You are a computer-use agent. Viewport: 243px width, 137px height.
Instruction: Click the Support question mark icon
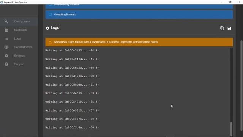(x=6, y=64)
